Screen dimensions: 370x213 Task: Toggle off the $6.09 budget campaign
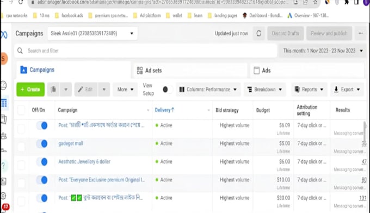[42, 126]
